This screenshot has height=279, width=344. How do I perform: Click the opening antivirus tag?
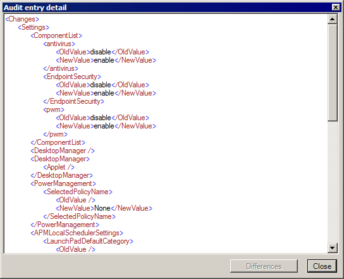59,44
